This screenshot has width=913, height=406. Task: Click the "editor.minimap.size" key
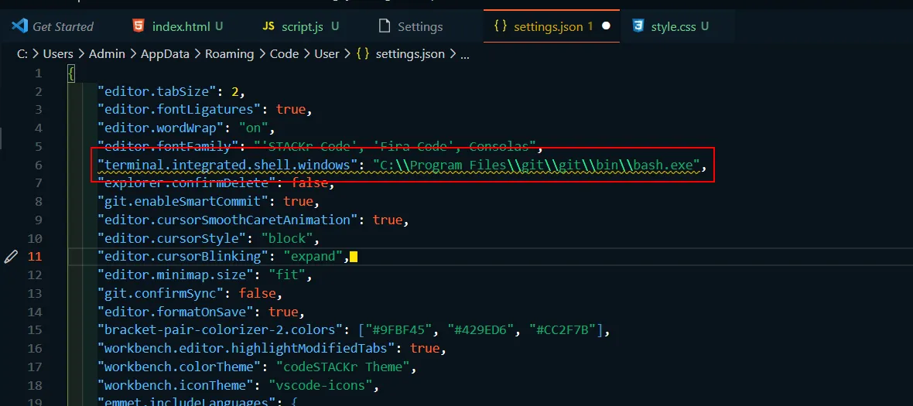[x=176, y=275]
